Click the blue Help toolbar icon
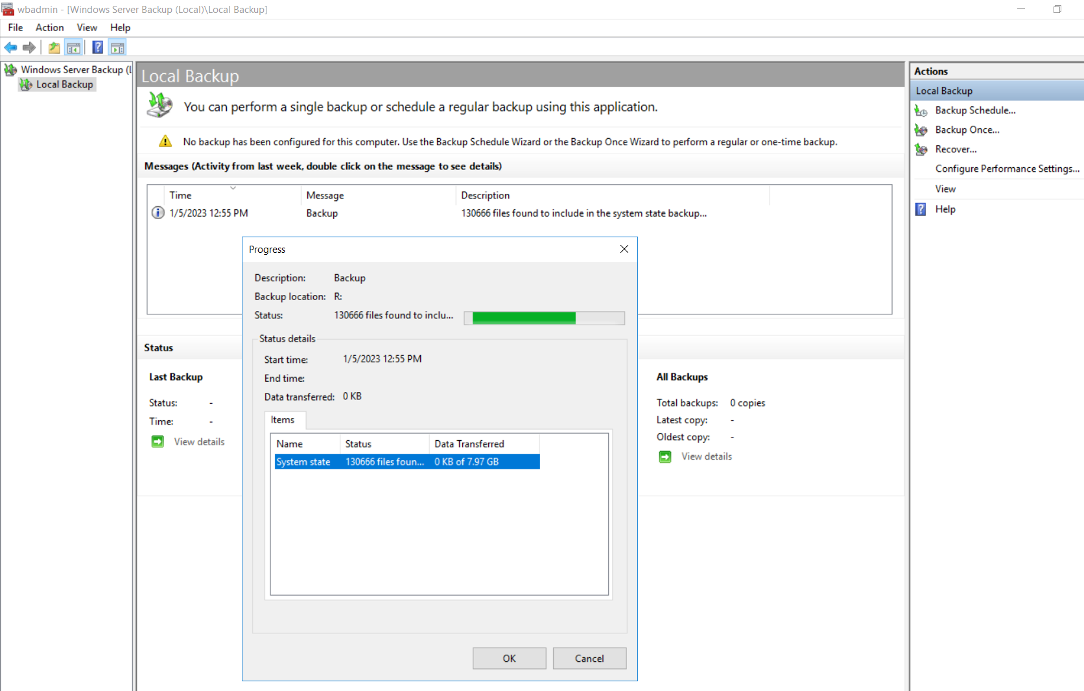 97,47
